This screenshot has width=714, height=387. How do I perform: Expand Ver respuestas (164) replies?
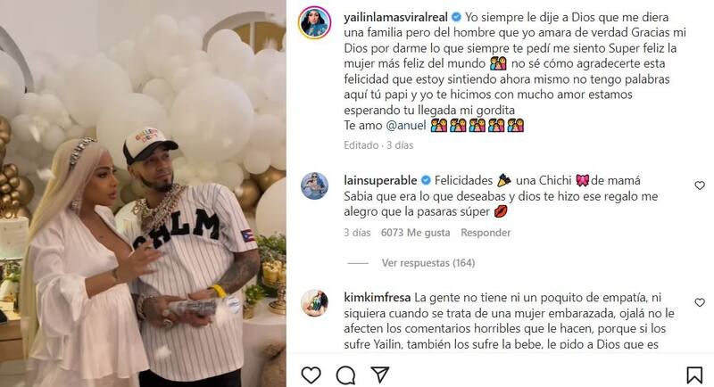click(428, 263)
